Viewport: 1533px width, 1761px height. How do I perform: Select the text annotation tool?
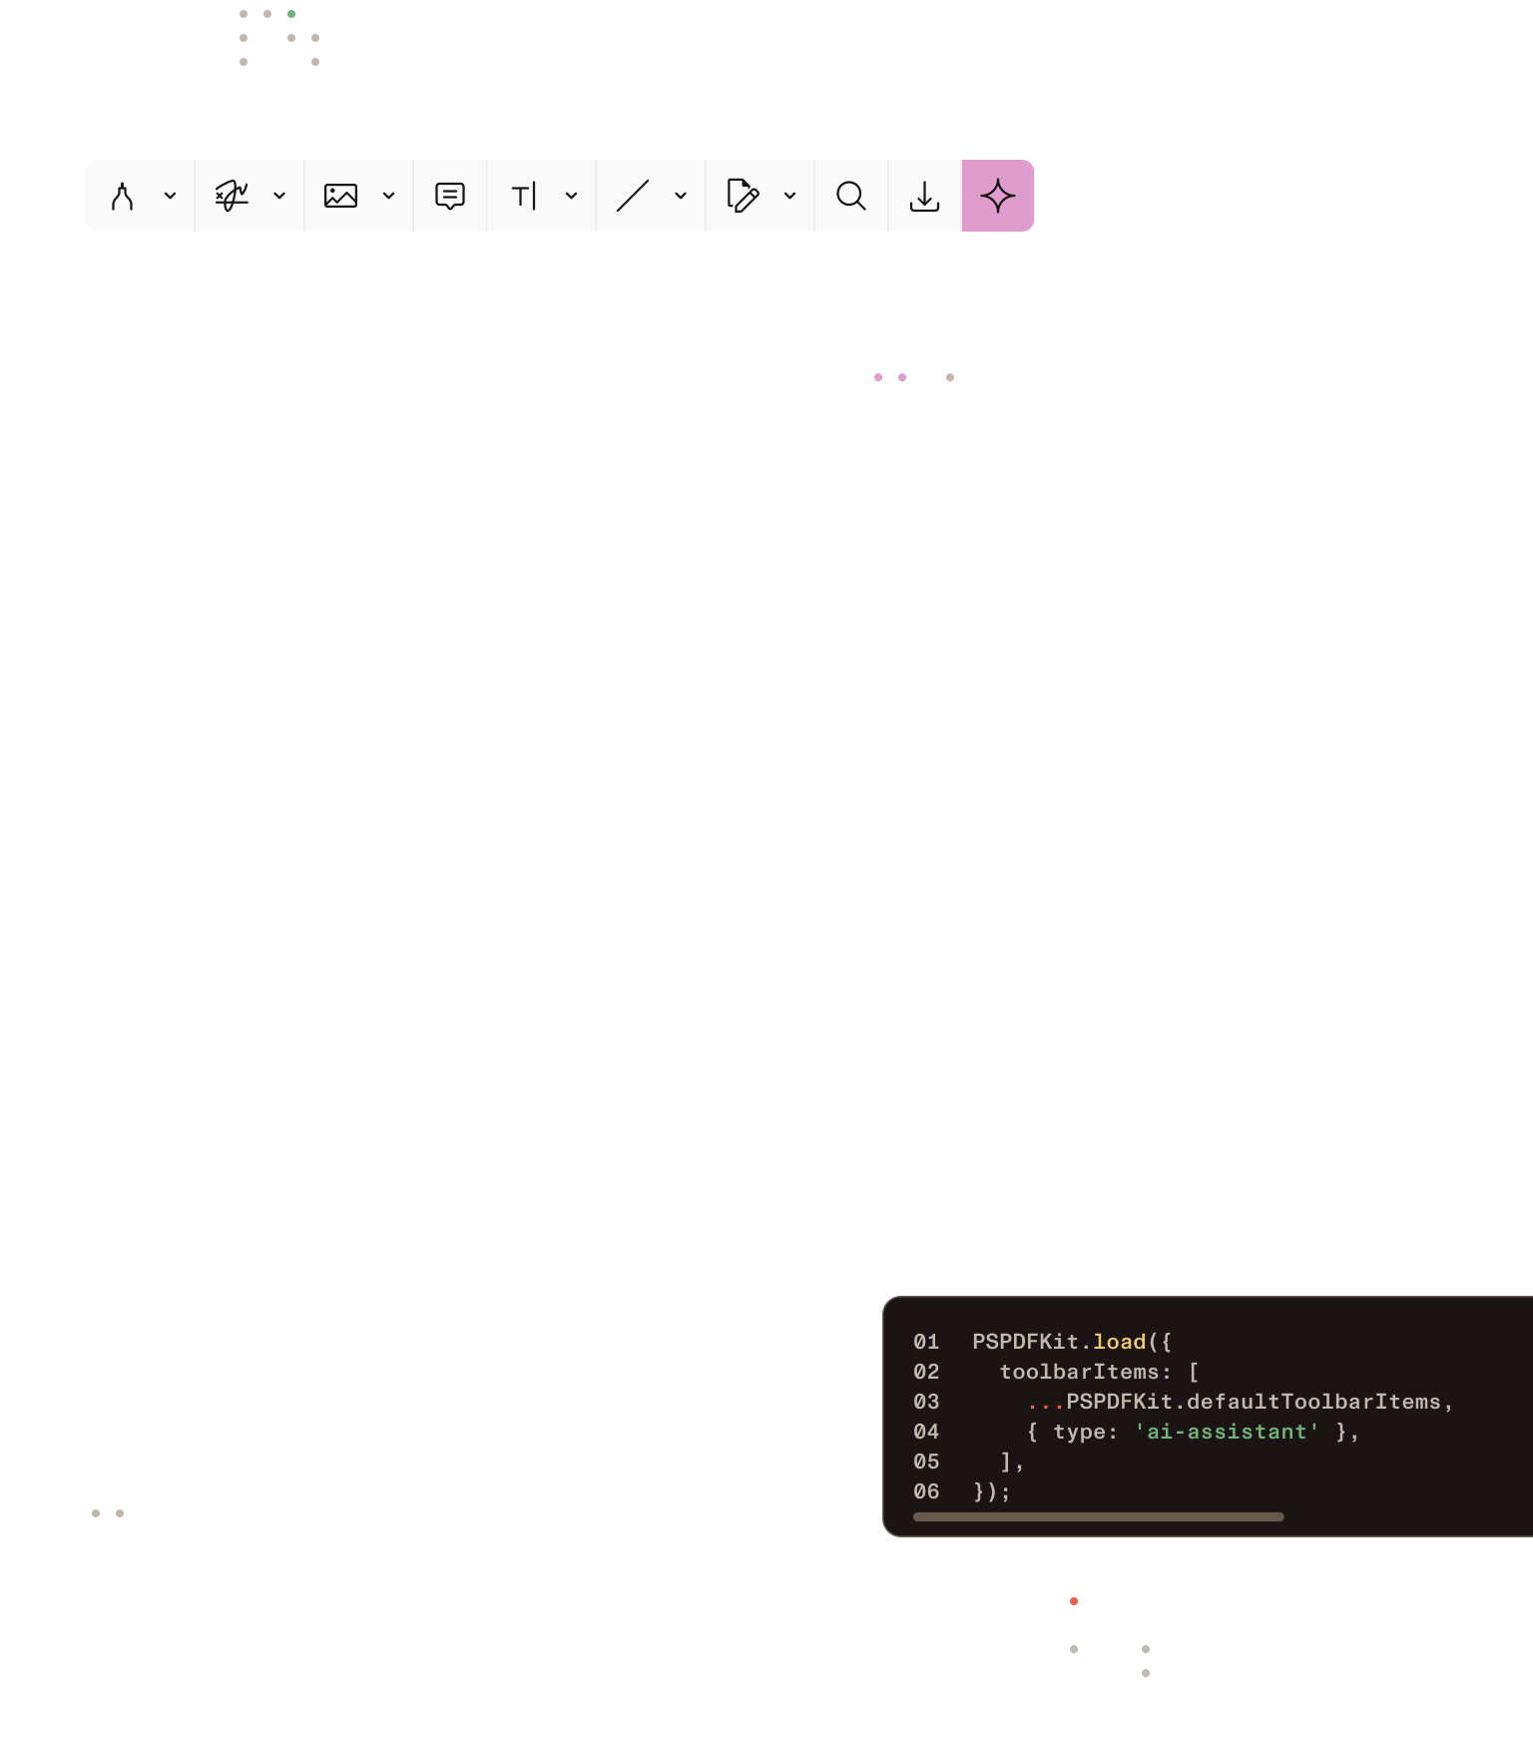[x=525, y=196]
